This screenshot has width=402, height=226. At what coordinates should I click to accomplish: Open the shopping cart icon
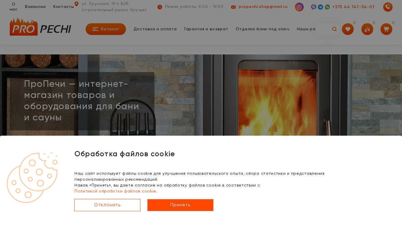pos(386,29)
